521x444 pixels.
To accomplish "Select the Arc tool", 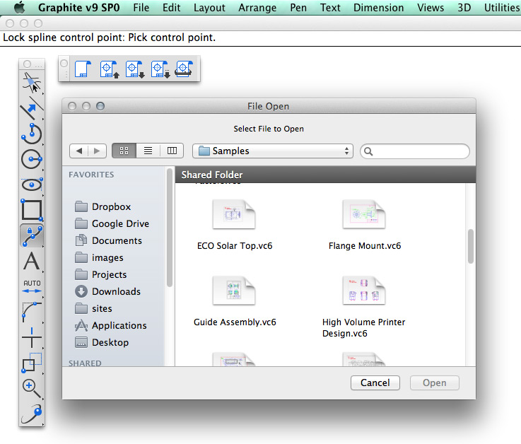I will point(32,134).
